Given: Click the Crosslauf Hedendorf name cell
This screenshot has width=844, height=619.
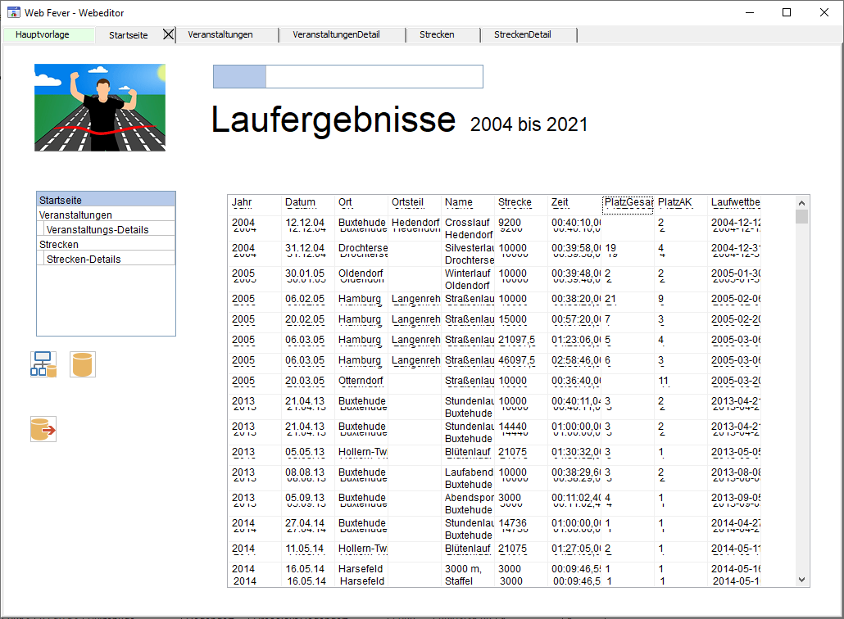Looking at the screenshot, I should (x=469, y=228).
